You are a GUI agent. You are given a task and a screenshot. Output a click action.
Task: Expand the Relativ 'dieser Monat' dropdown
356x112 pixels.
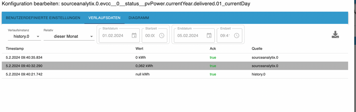pyautogui.click(x=69, y=36)
